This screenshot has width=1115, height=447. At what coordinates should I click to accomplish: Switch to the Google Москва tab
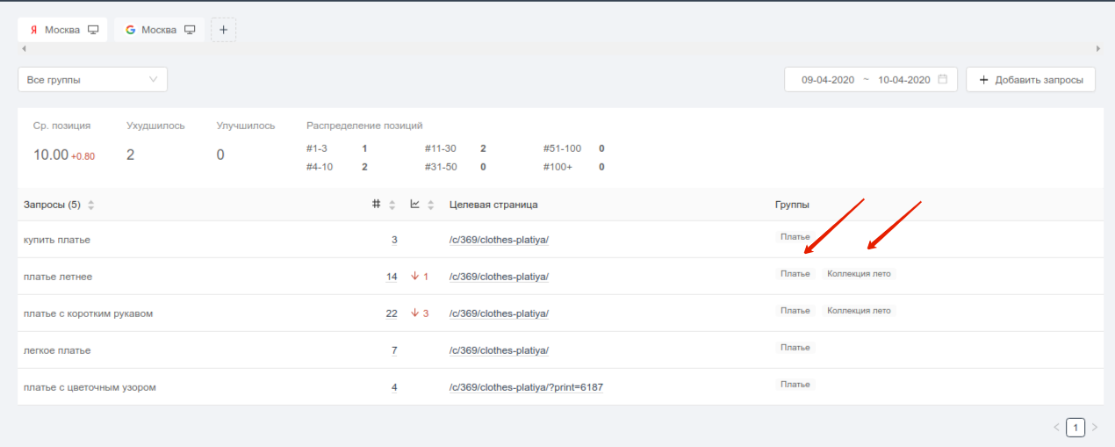pyautogui.click(x=159, y=30)
